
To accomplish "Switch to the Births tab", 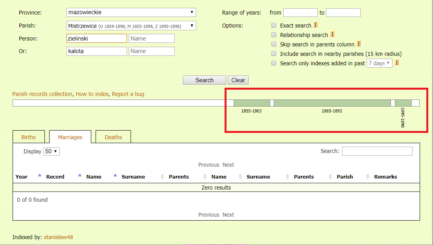I will 28,137.
